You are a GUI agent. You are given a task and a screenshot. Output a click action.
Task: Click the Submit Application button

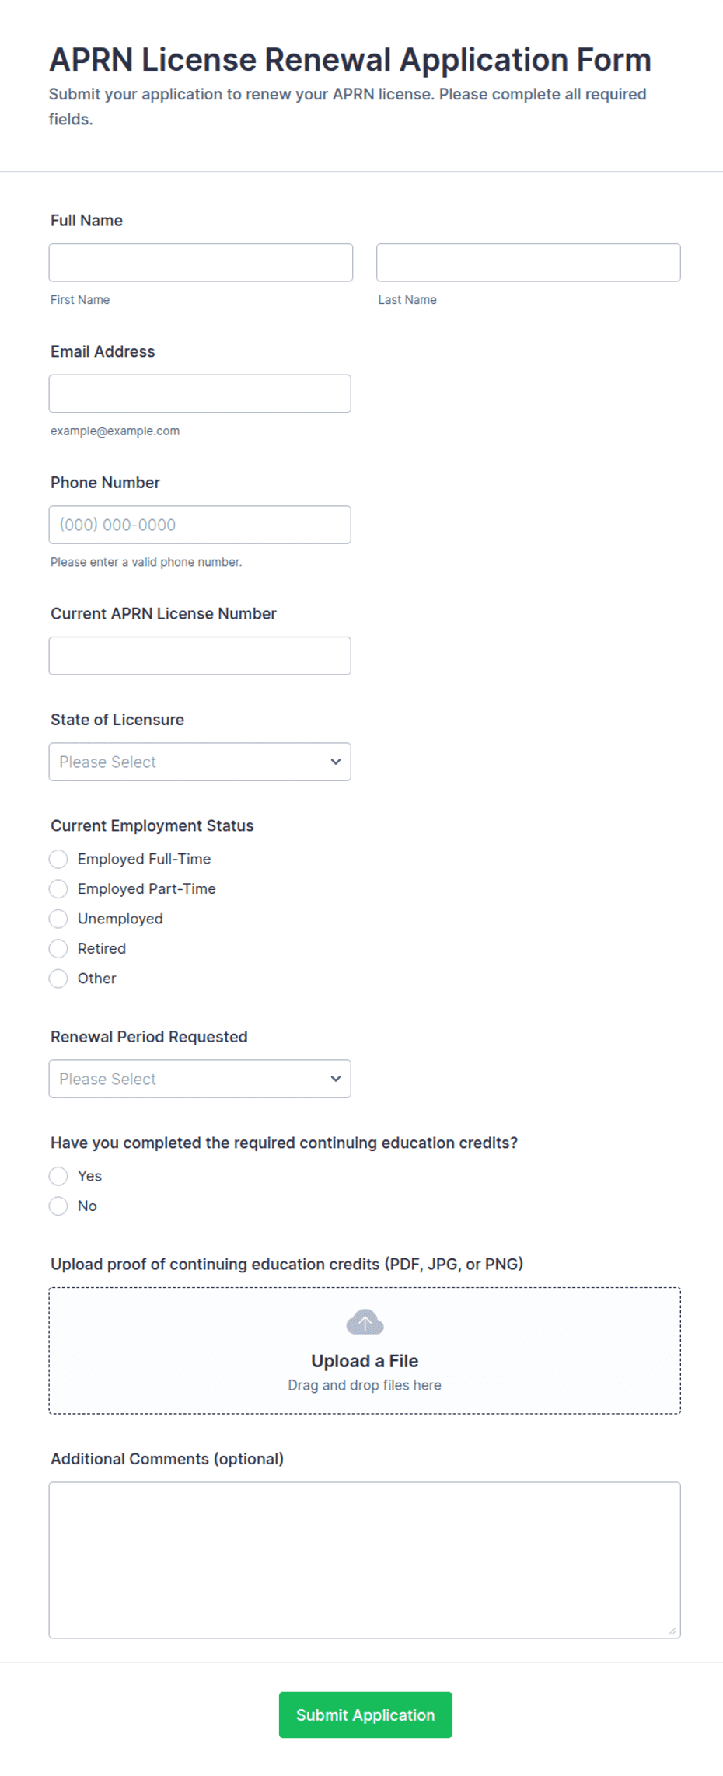365,1715
